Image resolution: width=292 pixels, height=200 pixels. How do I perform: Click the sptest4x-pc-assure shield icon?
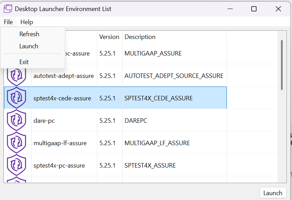pos(17,165)
